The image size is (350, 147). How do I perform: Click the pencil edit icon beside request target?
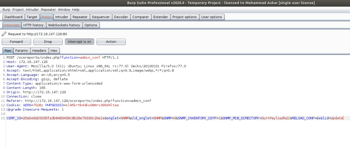[4, 34]
